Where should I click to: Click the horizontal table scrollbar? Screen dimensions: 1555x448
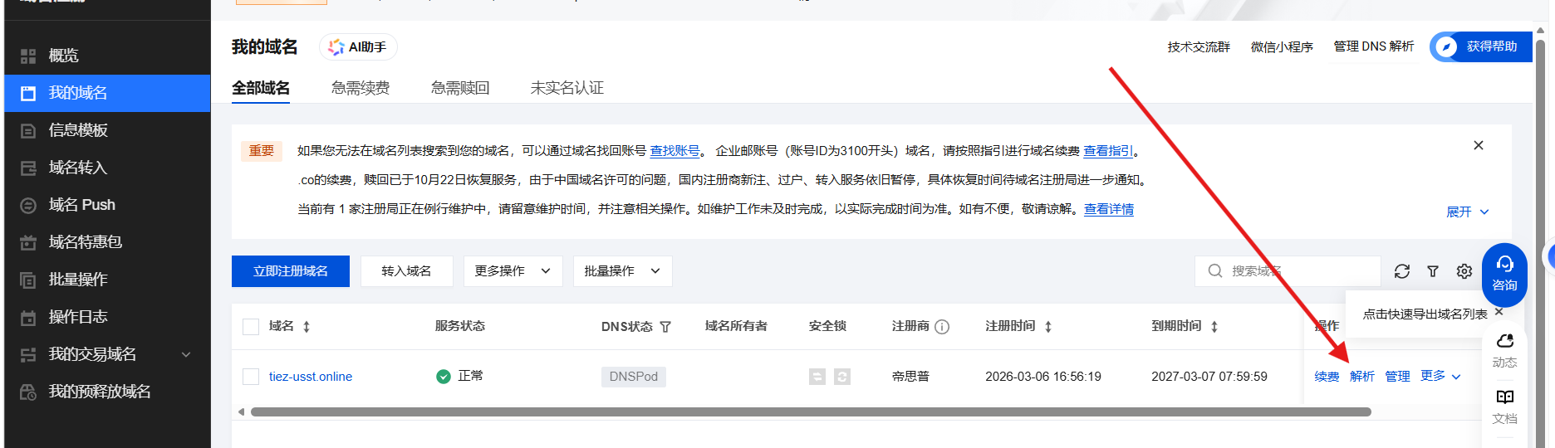(811, 411)
